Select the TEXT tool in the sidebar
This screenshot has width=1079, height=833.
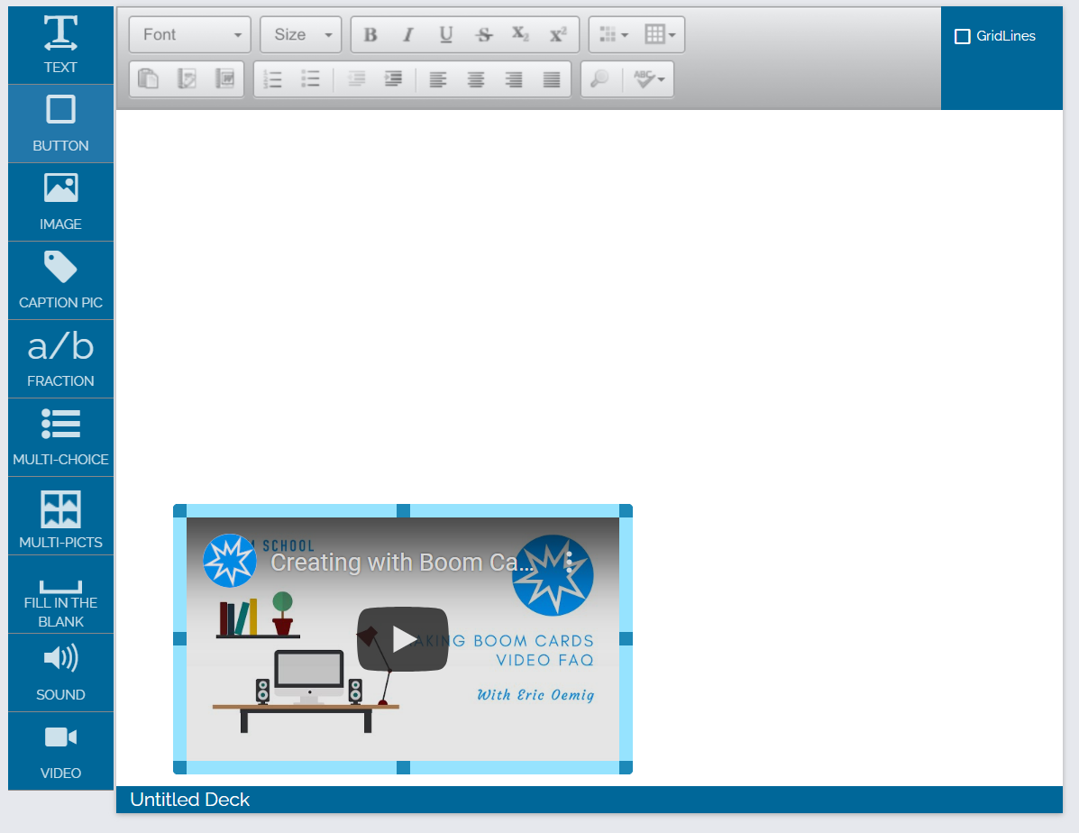click(60, 45)
